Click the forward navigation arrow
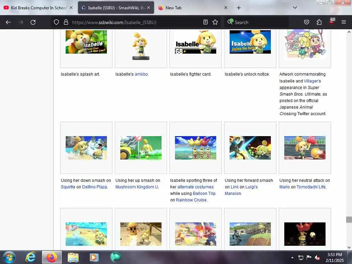 [x=20, y=22]
